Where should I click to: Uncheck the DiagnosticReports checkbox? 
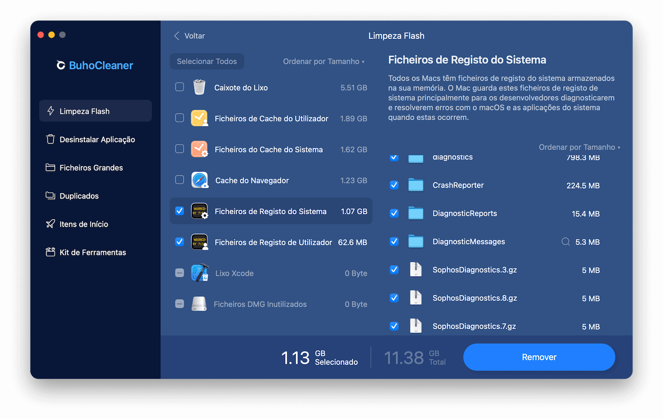tap(394, 213)
